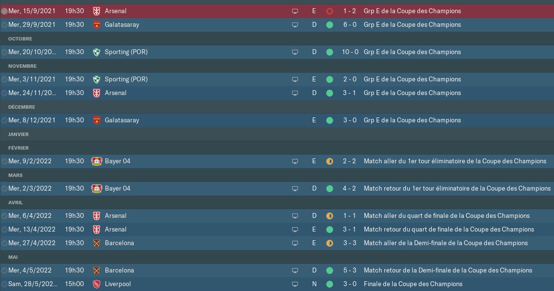The image size is (554, 291).
Task: Click the Sporting (POR) badge on 20/10 fixture
Action: click(x=97, y=52)
